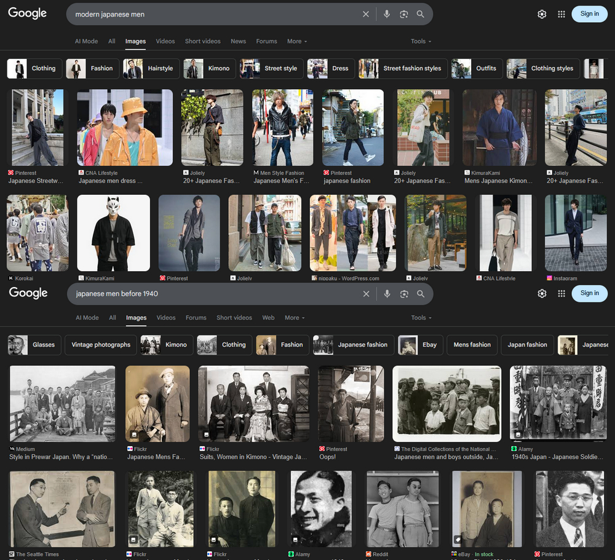Image resolution: width=615 pixels, height=560 pixels.
Task: Open 'Japanese Streetw...' Pinterest link
Action: click(x=36, y=181)
